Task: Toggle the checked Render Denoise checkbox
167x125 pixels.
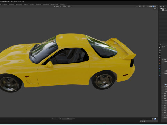Action: (x=165, y=84)
